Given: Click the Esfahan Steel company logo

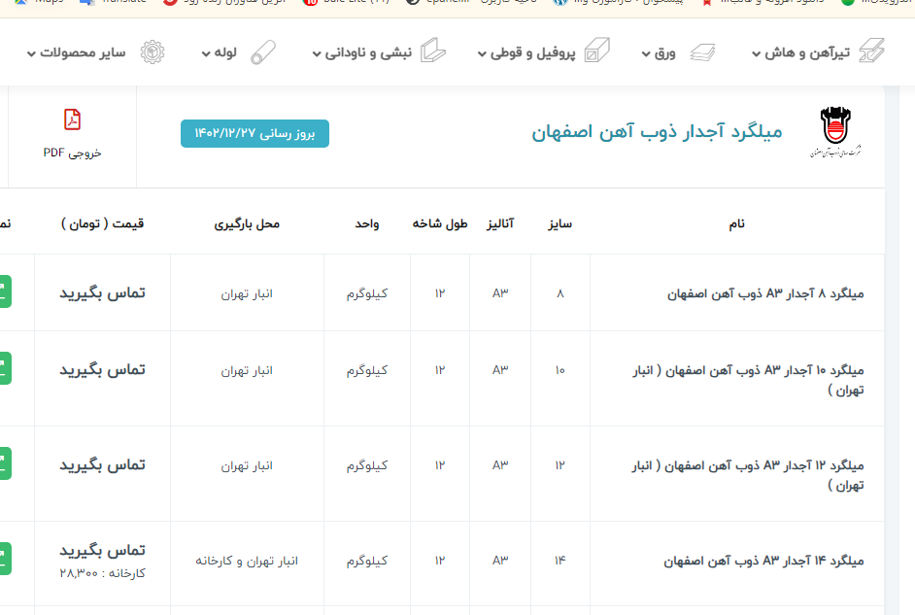Looking at the screenshot, I should point(834,132).
